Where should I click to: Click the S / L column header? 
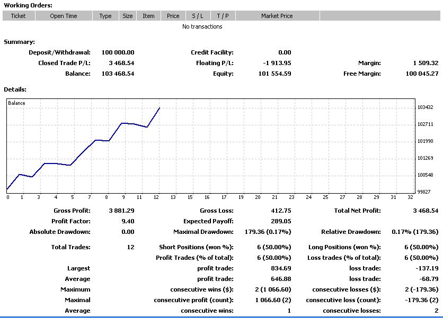pos(198,16)
